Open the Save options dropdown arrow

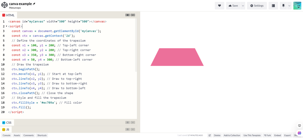coord(243,6)
